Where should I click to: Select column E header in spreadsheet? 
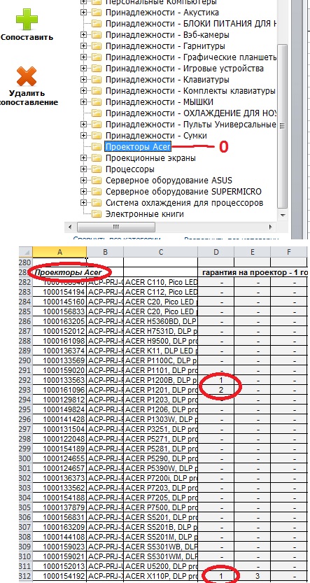click(253, 252)
